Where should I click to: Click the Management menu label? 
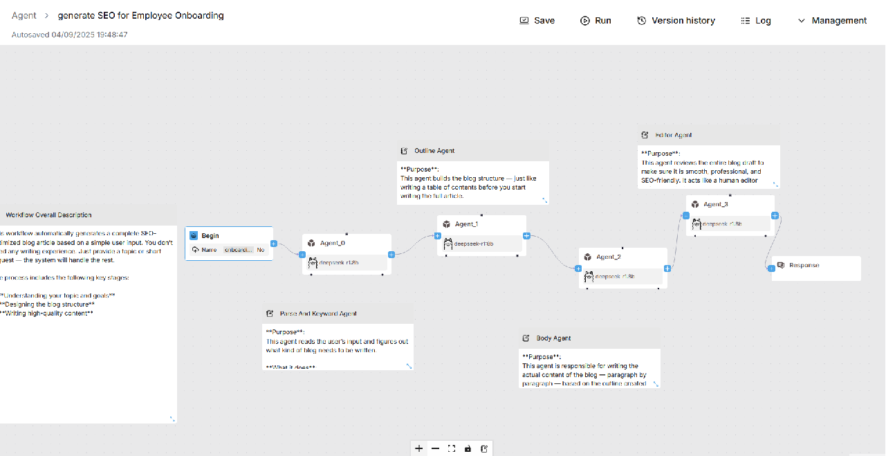[x=839, y=21]
